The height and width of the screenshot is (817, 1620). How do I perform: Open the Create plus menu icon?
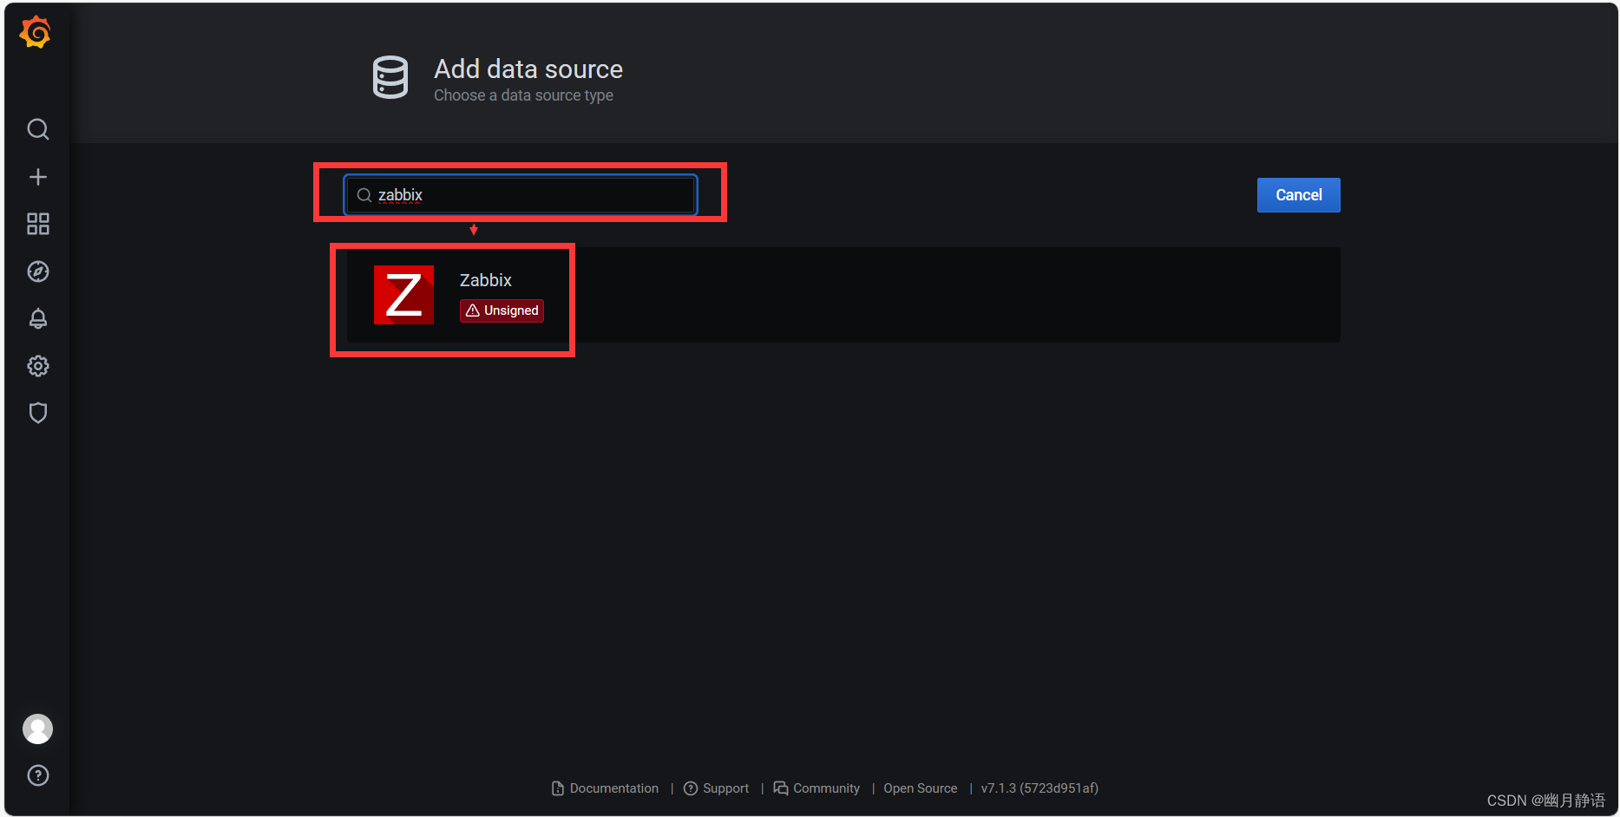[x=37, y=177]
